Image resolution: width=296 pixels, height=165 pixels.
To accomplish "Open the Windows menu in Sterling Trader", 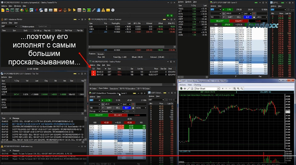I will 18,6.
